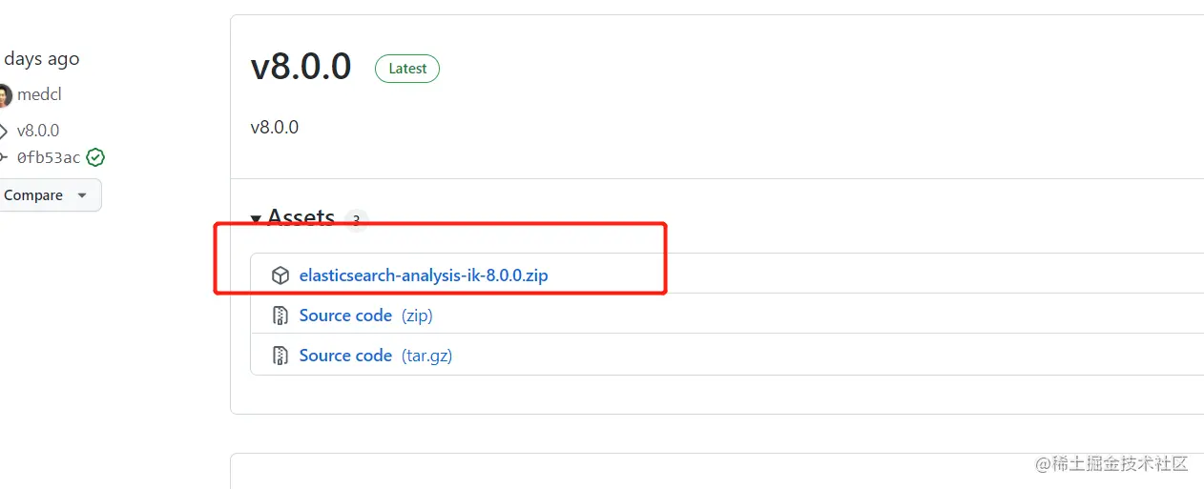Image resolution: width=1204 pixels, height=489 pixels.
Task: Collapse the Assets section
Action: click(293, 218)
